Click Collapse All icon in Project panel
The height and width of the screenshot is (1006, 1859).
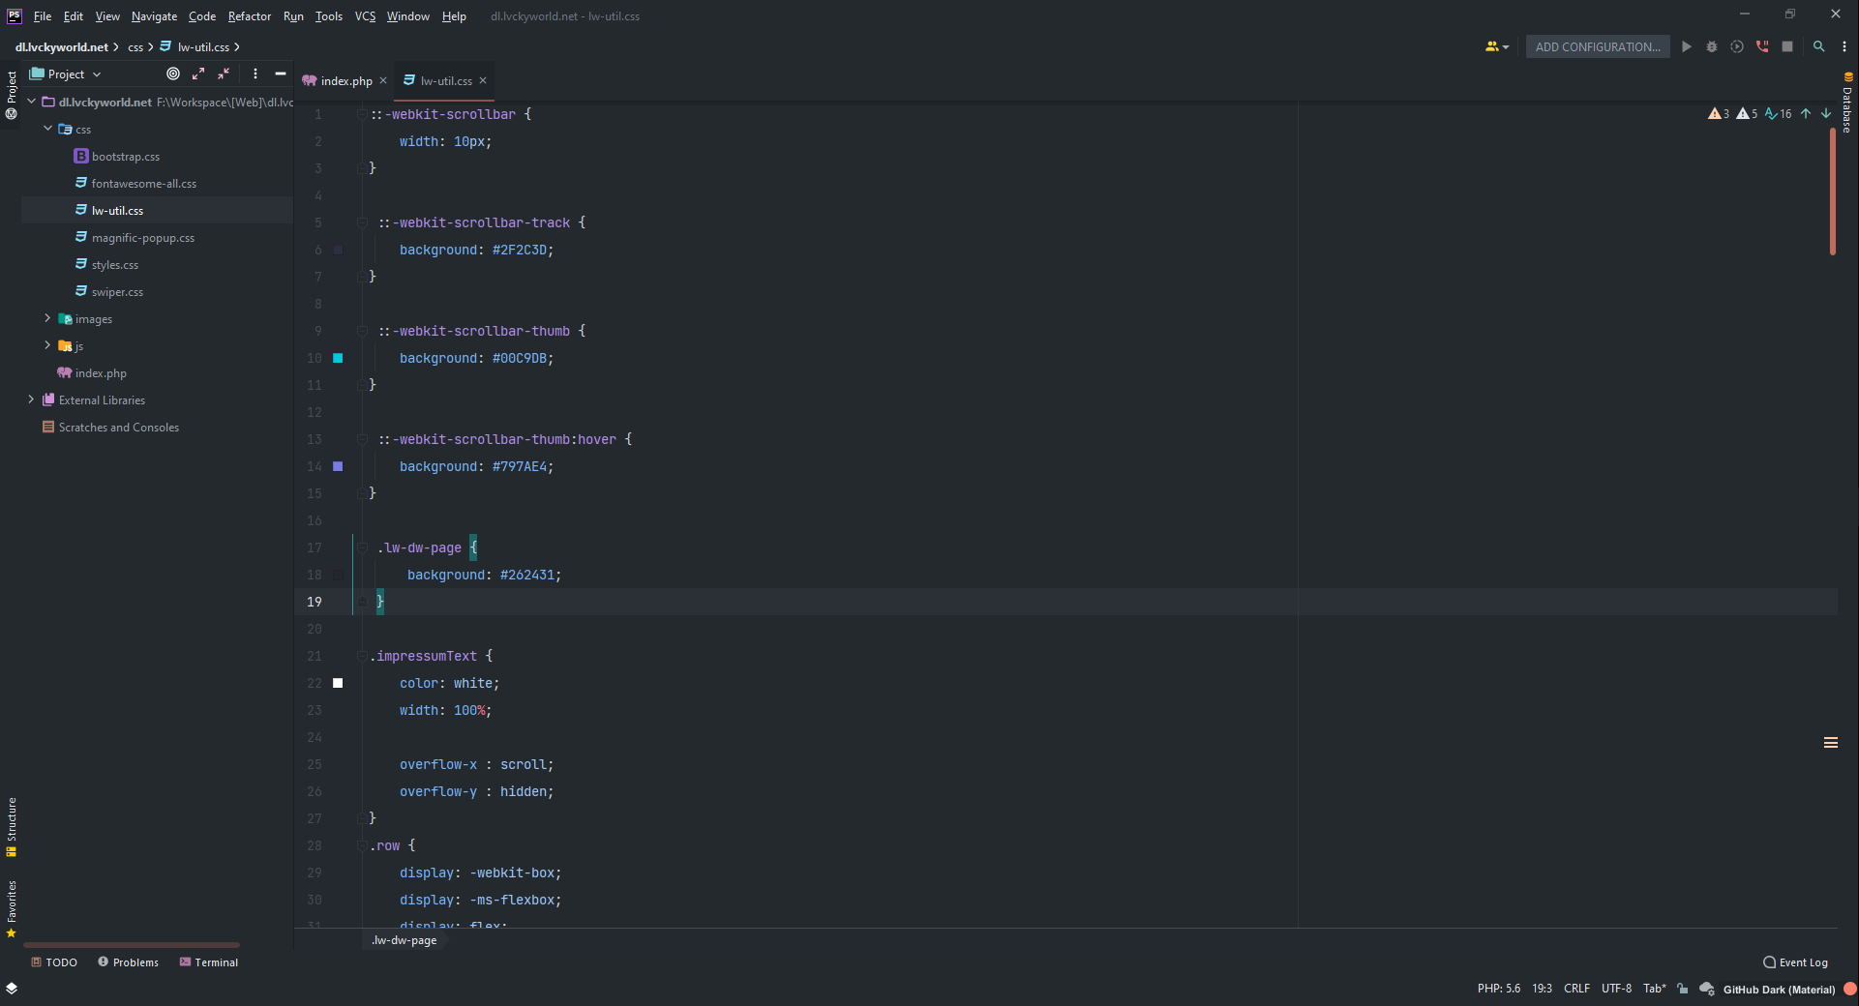[x=224, y=74]
